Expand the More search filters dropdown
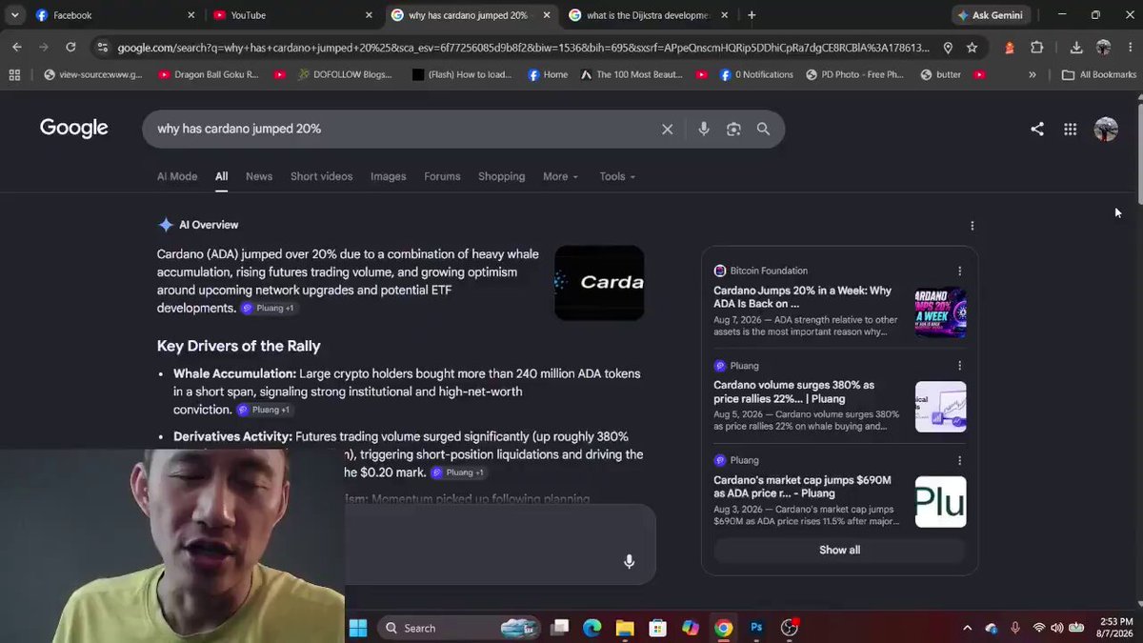 click(x=561, y=176)
